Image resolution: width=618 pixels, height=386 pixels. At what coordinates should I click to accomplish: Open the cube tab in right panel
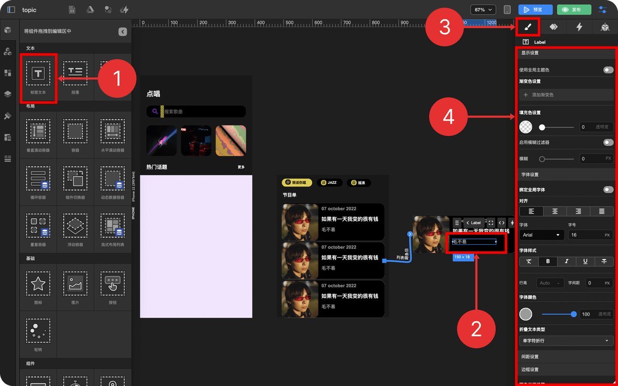click(605, 27)
